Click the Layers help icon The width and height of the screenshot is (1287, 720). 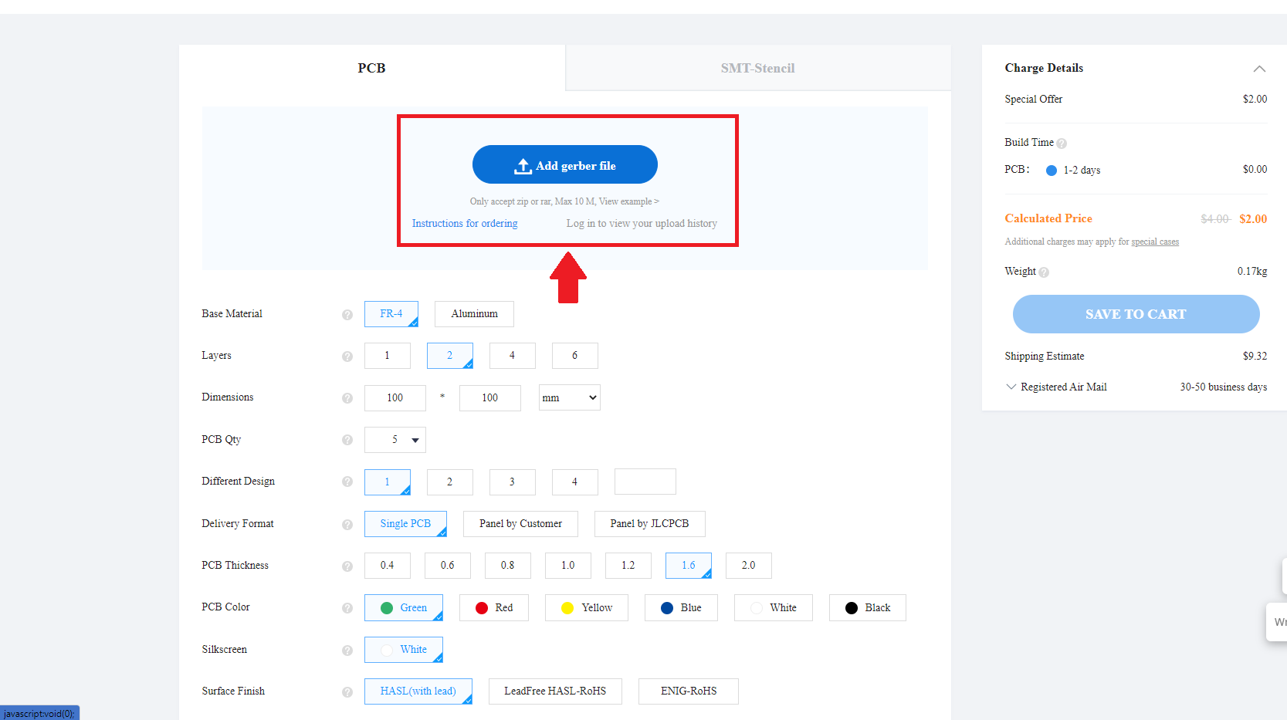tap(347, 356)
